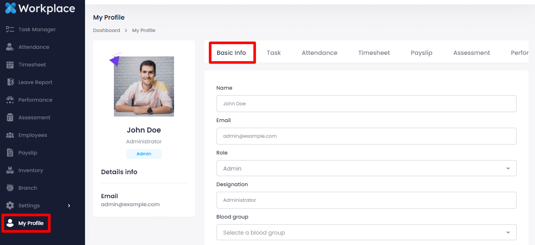
Task: Open Payslip via sidebar icon
Action: point(10,153)
